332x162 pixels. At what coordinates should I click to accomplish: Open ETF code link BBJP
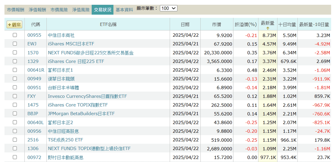coord(33,114)
